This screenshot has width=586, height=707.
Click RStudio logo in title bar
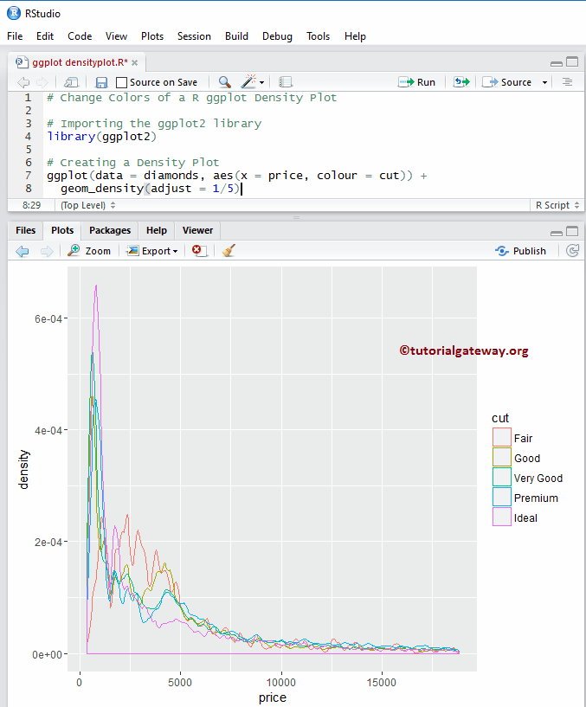coord(14,13)
